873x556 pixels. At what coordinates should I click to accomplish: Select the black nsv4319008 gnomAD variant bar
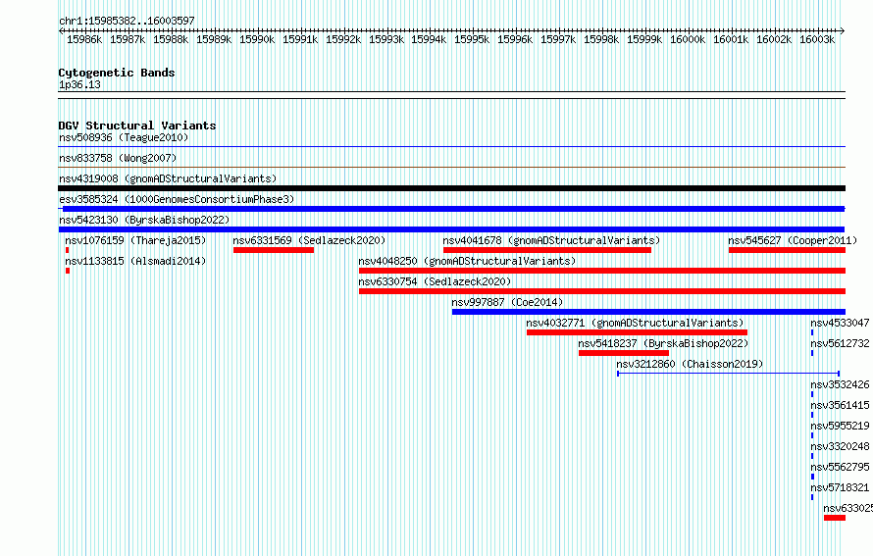(451, 188)
